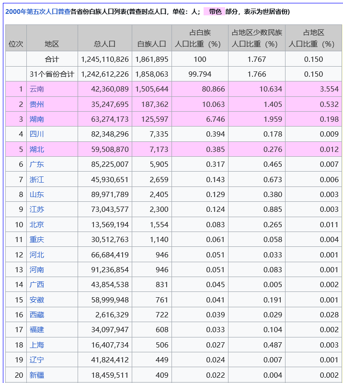Click Tibet's total population 2,616,329
The image size is (343, 383).
pos(112,314)
